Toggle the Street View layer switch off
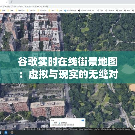135x135 pixels. (82, 120)
